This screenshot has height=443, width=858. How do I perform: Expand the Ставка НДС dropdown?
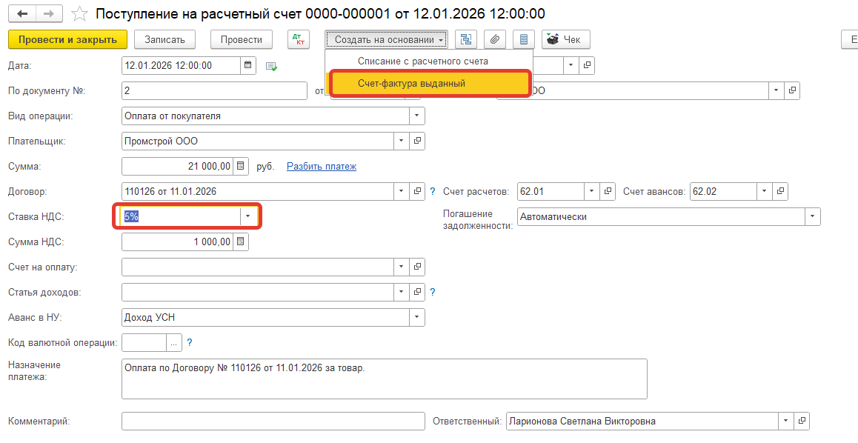[248, 216]
